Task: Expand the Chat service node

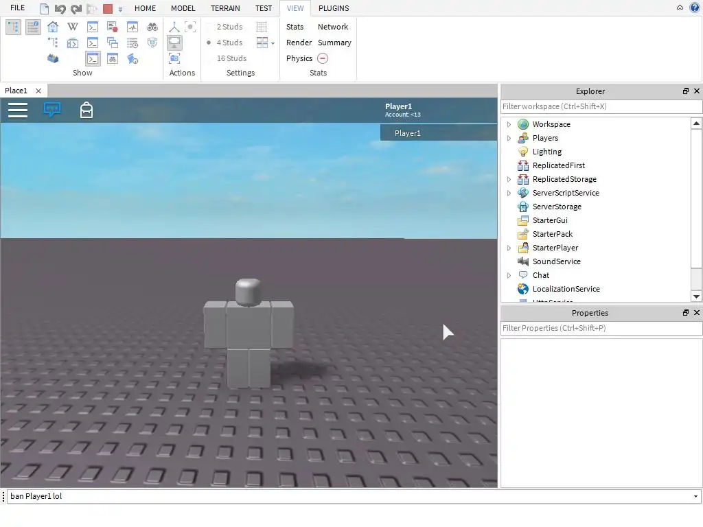Action: (509, 276)
